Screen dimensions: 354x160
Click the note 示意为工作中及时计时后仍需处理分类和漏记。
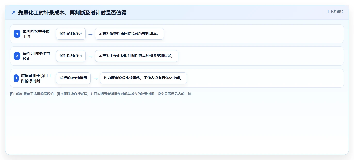point(137,56)
